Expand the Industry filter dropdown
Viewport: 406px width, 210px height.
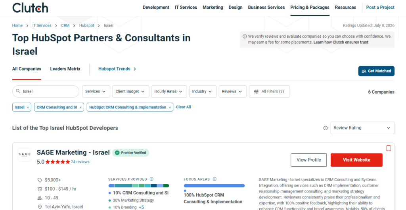click(x=203, y=92)
